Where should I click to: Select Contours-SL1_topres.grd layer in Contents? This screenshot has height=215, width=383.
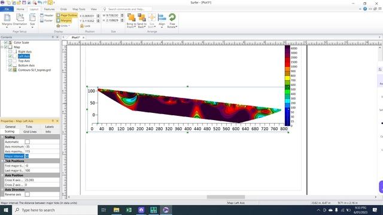coord(35,70)
